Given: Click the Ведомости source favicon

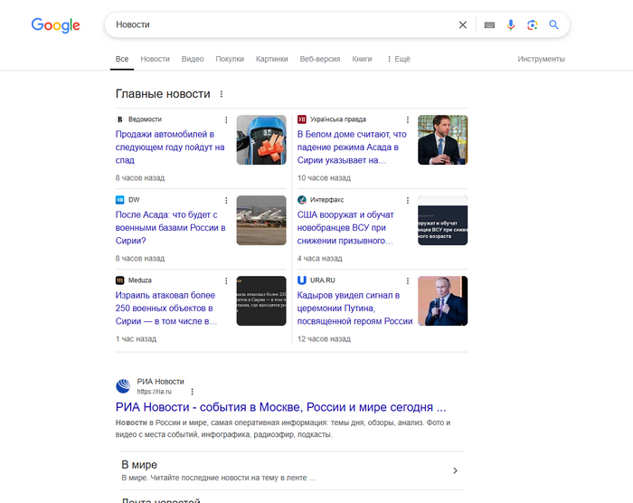Looking at the screenshot, I should click(119, 119).
